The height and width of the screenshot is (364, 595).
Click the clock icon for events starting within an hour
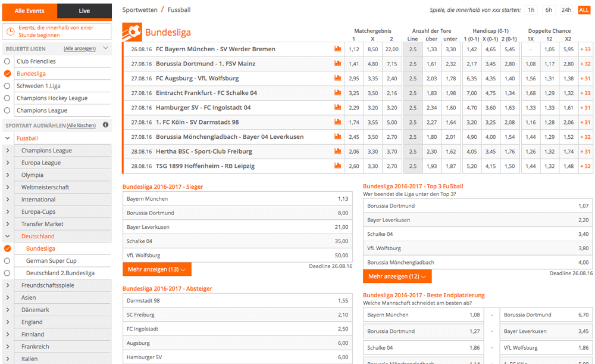[11, 31]
